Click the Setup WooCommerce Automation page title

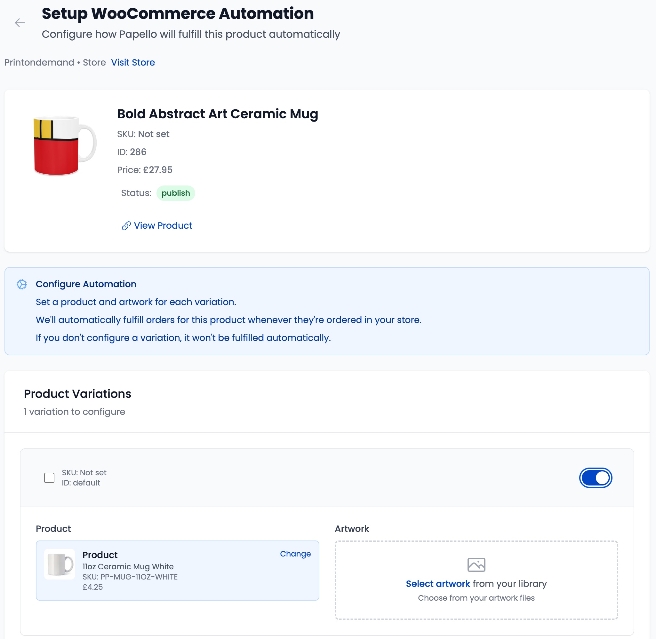(178, 14)
